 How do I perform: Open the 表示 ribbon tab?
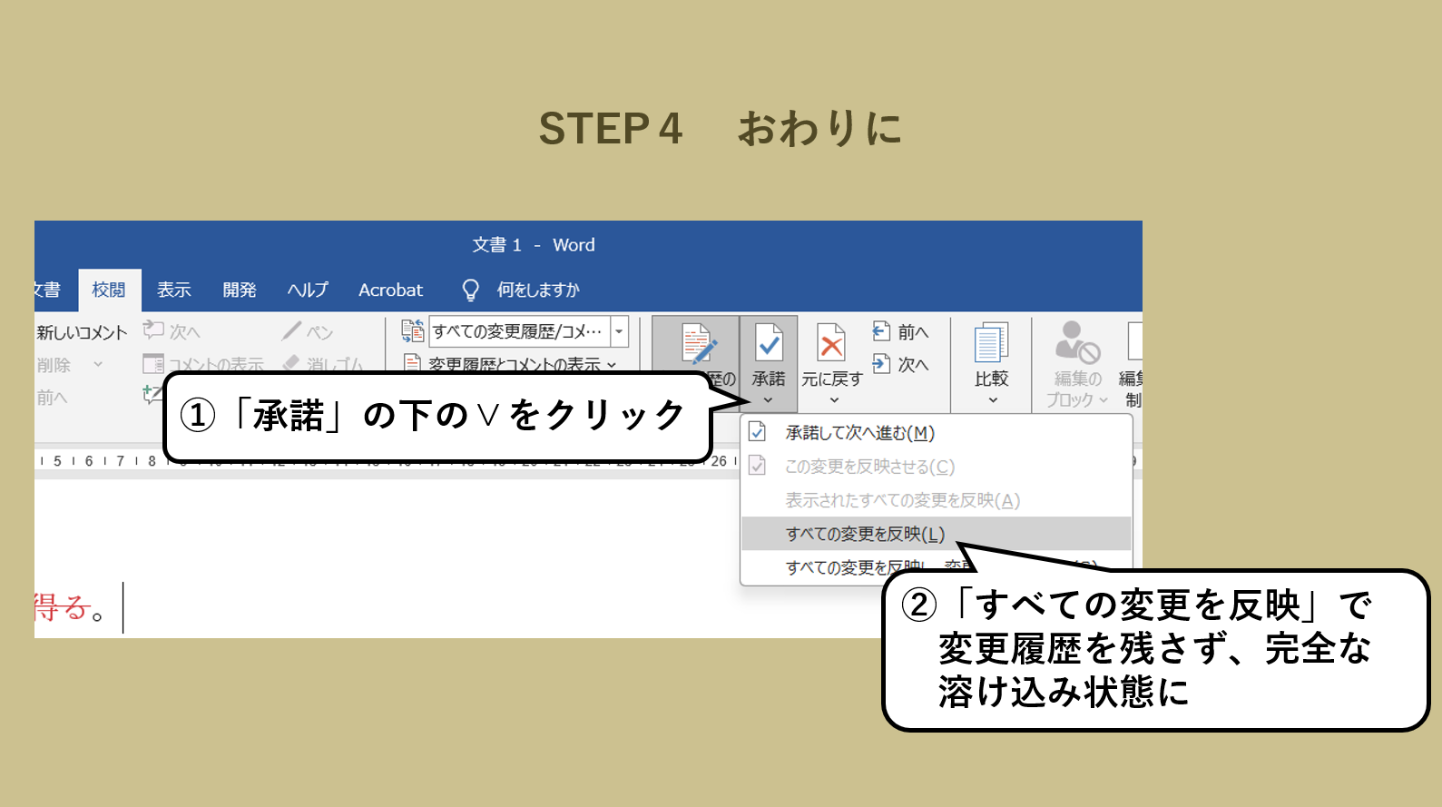[173, 290]
